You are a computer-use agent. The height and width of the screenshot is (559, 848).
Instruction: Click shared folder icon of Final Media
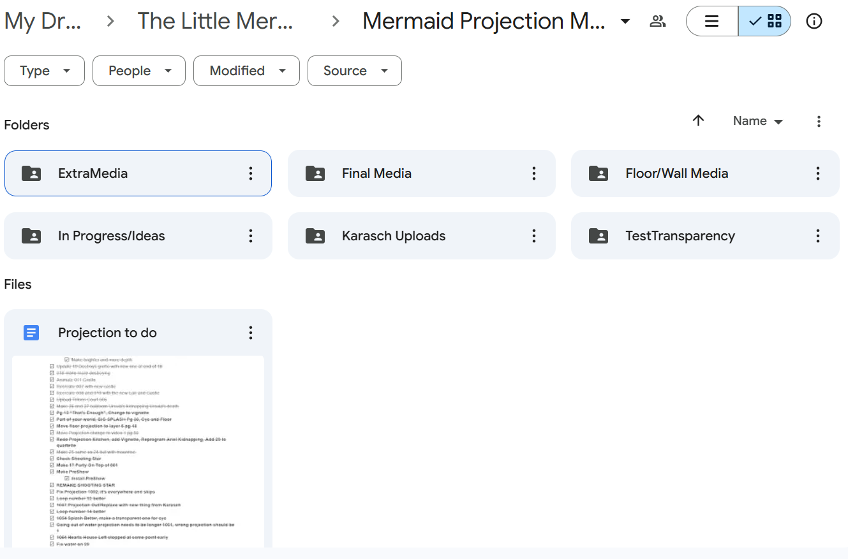click(315, 173)
